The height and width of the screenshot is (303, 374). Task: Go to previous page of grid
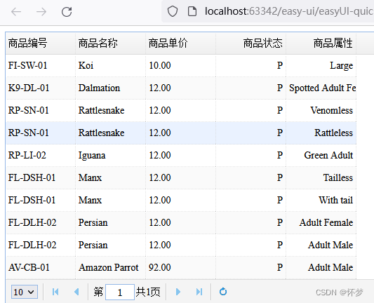(x=76, y=292)
